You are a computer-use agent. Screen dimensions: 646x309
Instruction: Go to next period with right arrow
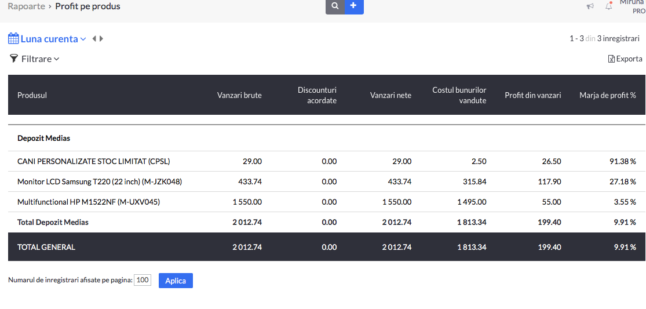tap(101, 39)
